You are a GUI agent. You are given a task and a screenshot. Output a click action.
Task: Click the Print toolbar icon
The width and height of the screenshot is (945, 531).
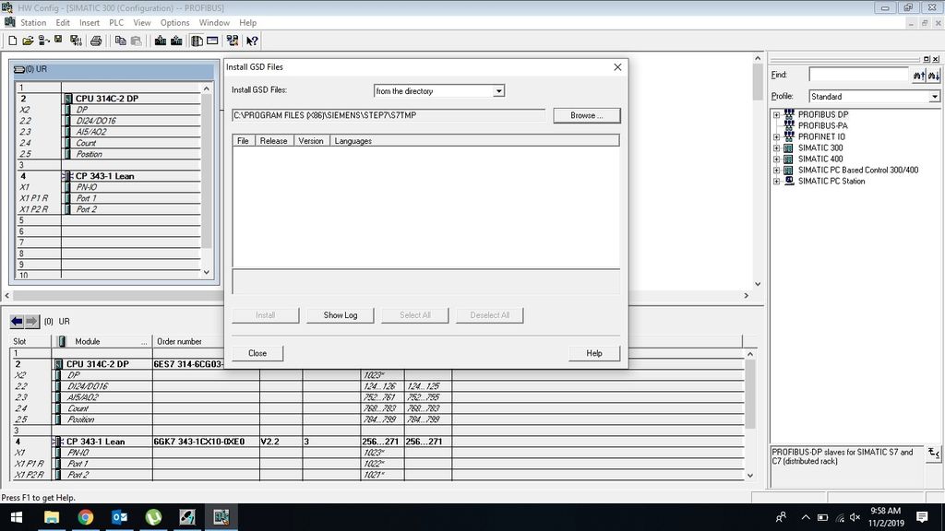point(96,41)
